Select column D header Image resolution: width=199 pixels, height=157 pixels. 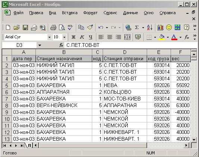point(125,52)
